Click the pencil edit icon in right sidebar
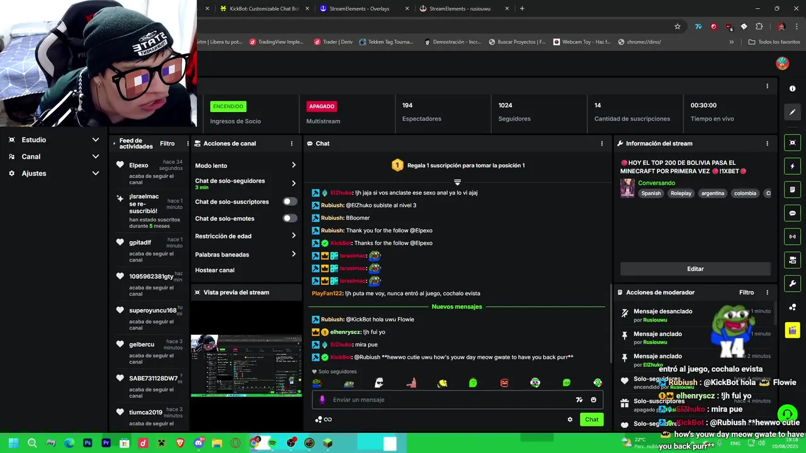This screenshot has height=453, width=806. coord(793,112)
